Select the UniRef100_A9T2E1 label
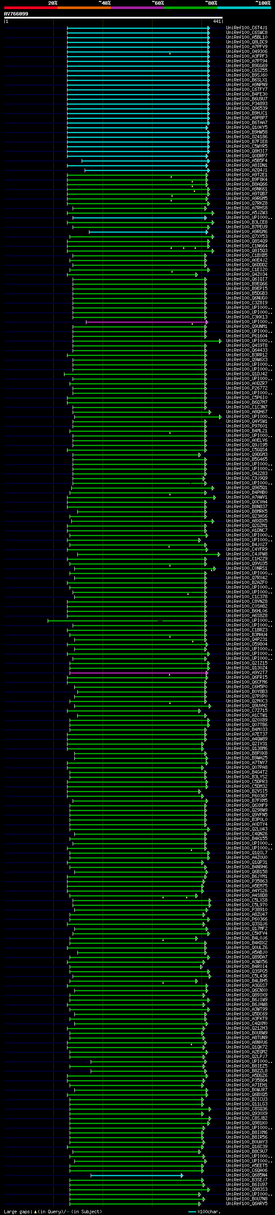The width and height of the screenshot is (275, 1215). click(x=247, y=175)
